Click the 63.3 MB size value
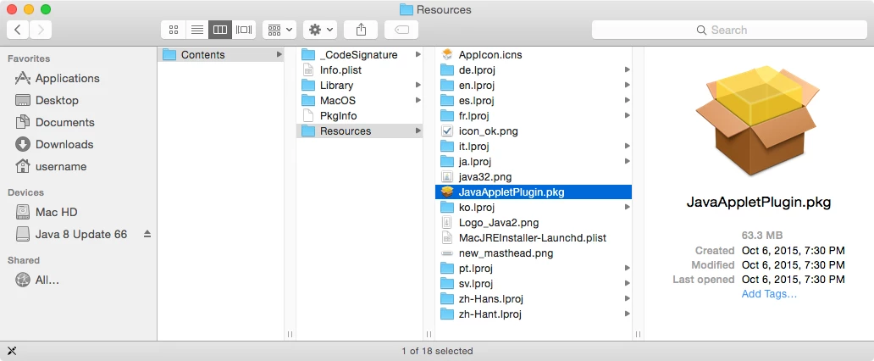Viewport: 874px width, 361px height. [762, 235]
